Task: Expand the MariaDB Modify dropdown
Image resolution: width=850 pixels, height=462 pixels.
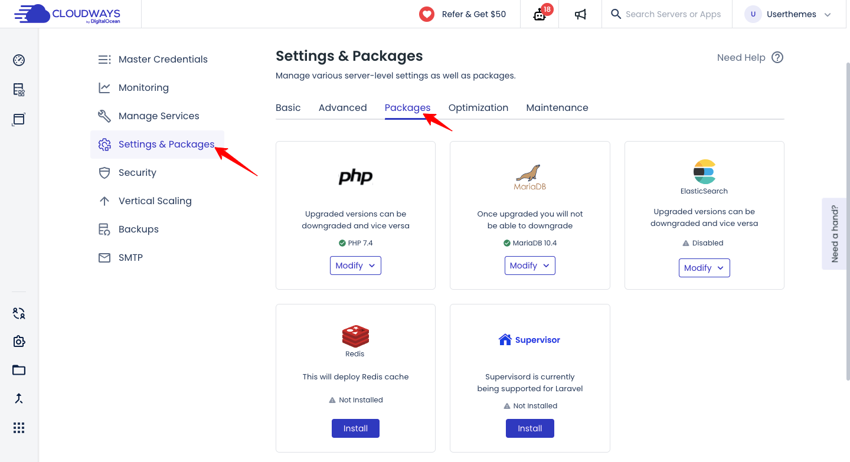Action: [x=529, y=265]
